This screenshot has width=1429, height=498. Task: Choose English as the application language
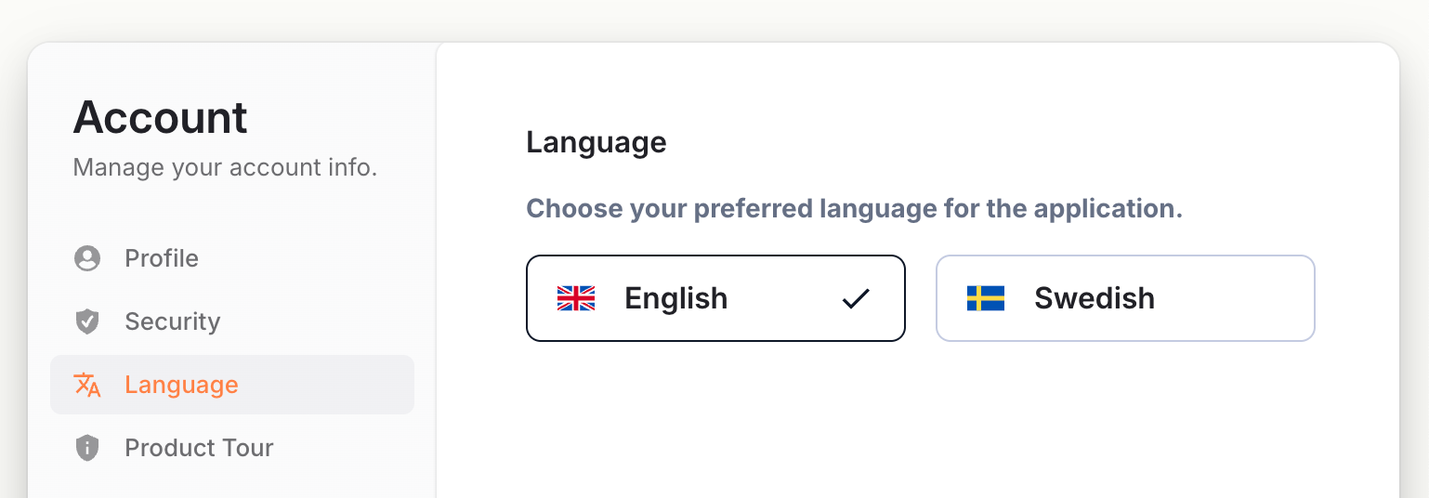click(x=715, y=298)
